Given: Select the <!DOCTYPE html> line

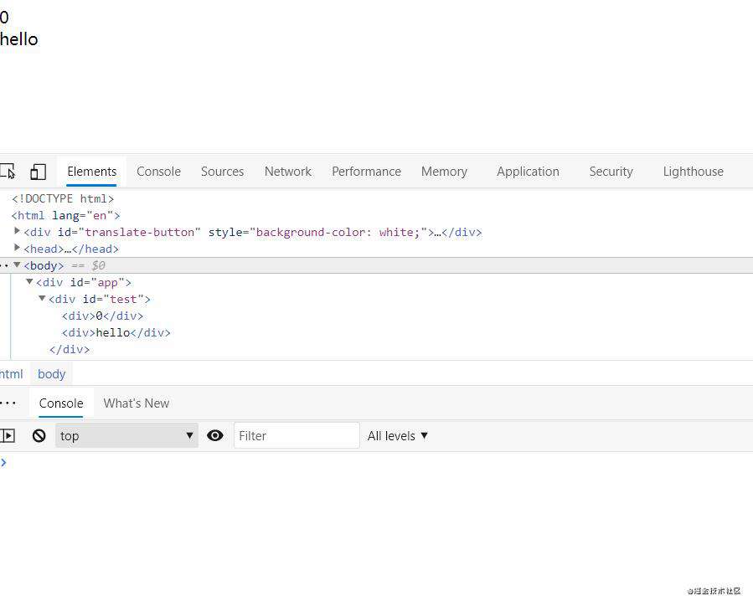Looking at the screenshot, I should pos(63,198).
